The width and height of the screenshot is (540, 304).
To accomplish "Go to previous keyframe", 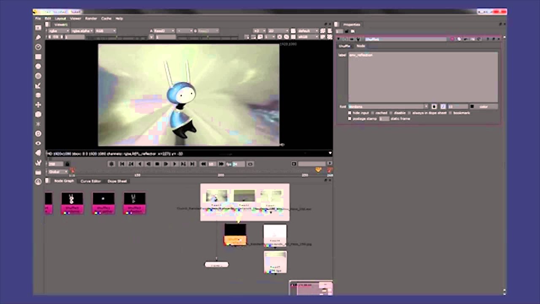I will (x=131, y=164).
